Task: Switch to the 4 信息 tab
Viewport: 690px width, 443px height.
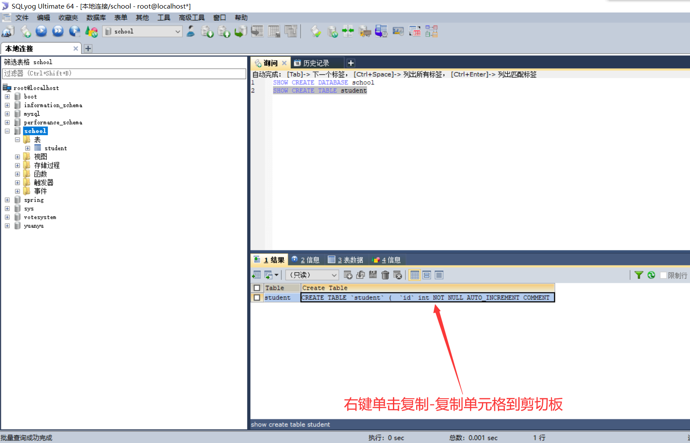Action: (386, 260)
